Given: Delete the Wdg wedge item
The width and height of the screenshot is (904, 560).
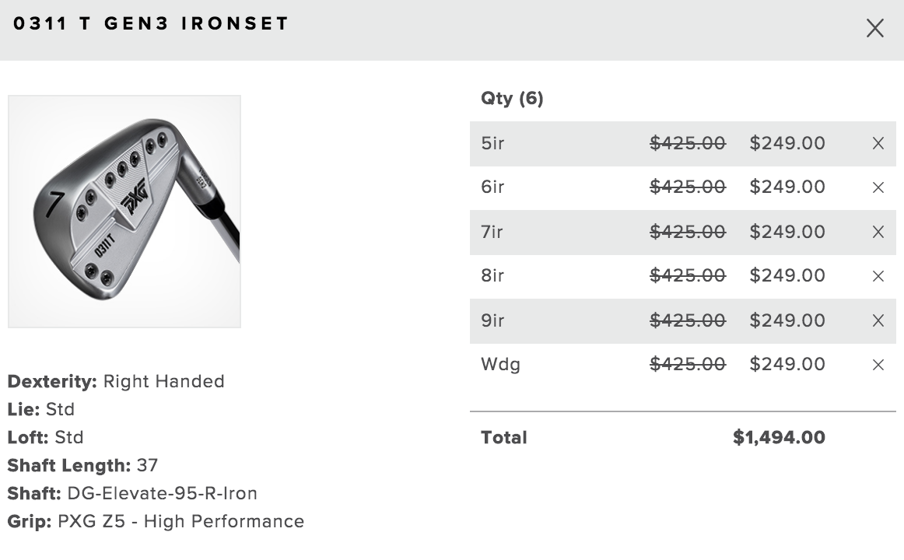Looking at the screenshot, I should click(x=878, y=365).
